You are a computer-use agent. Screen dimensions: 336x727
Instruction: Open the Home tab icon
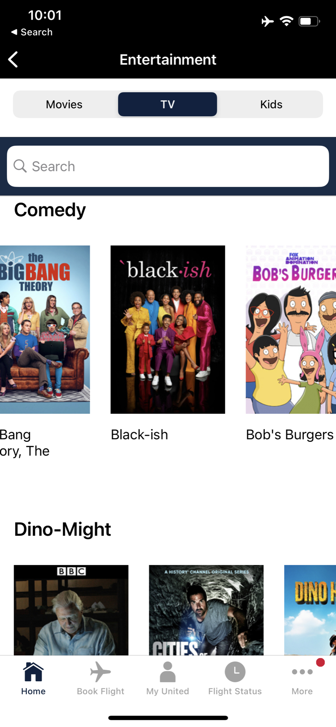(33, 672)
